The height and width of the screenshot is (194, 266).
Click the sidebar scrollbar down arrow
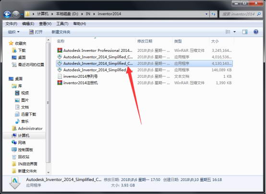pyautogui.click(x=48, y=172)
